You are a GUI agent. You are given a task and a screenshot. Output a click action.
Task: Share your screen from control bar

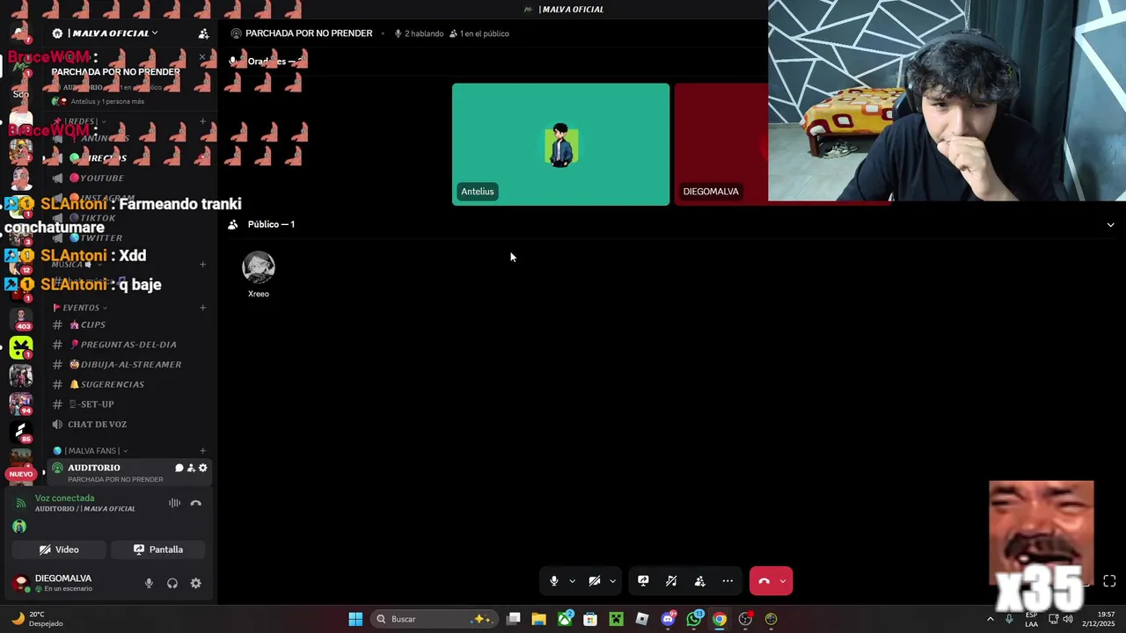click(x=643, y=581)
